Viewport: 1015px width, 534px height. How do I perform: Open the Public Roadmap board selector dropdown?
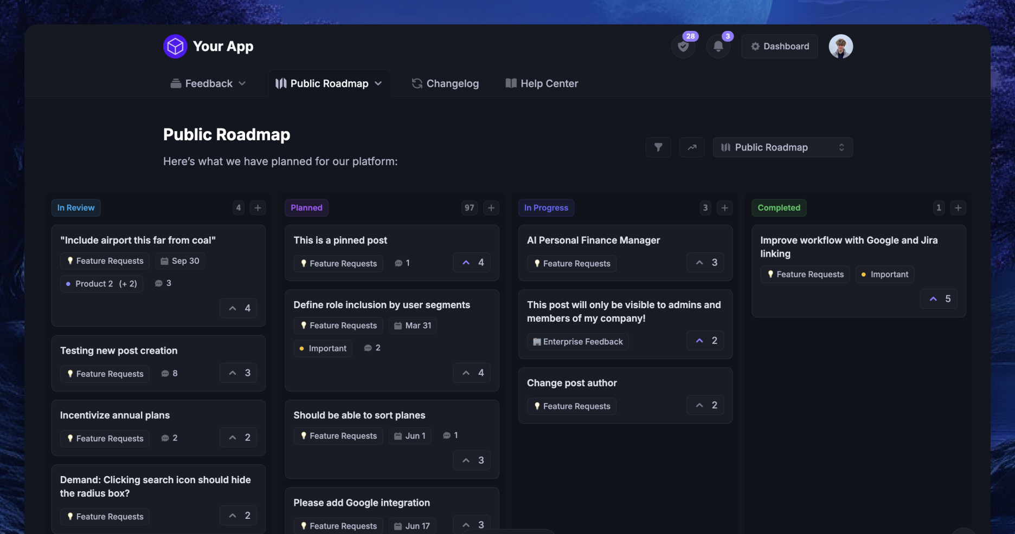(782, 147)
